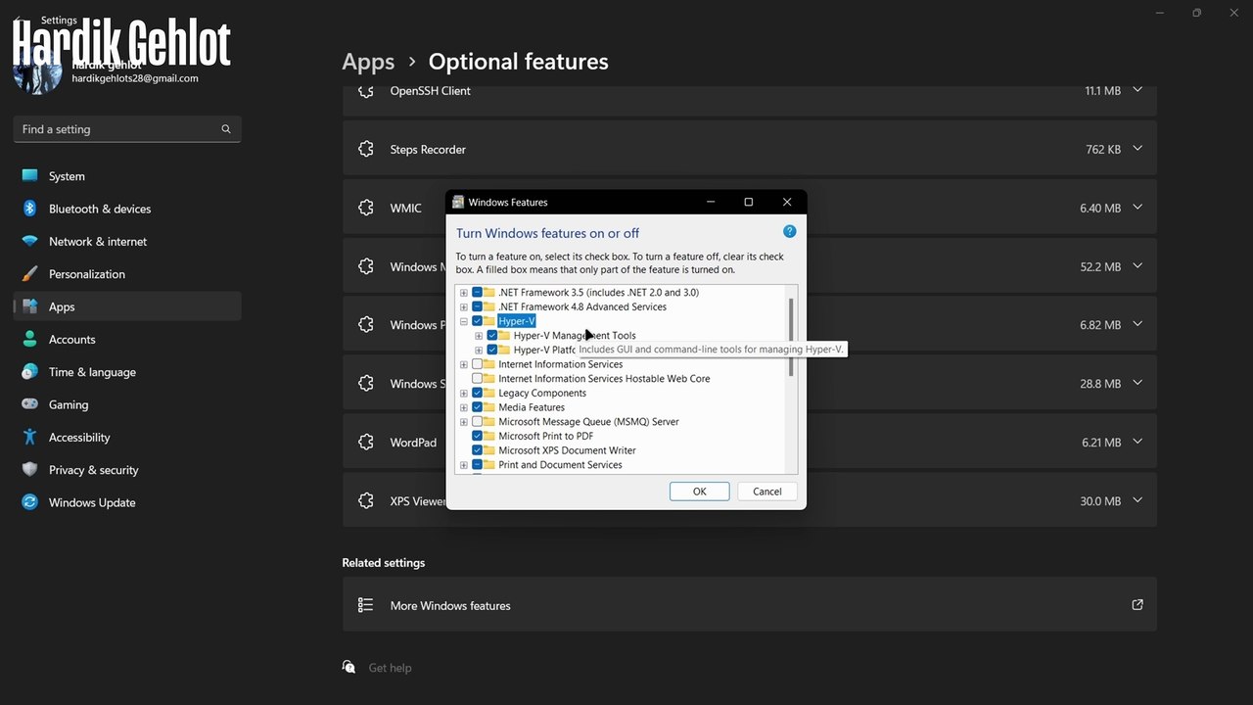Uncheck the Legacy Components checkbox
The width and height of the screenshot is (1253, 705).
coord(478,393)
